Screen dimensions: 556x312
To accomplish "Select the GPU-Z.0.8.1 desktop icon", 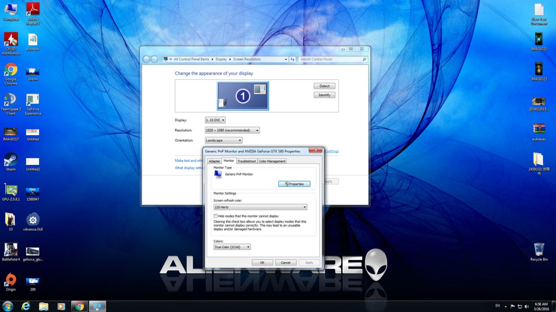I will 11,192.
